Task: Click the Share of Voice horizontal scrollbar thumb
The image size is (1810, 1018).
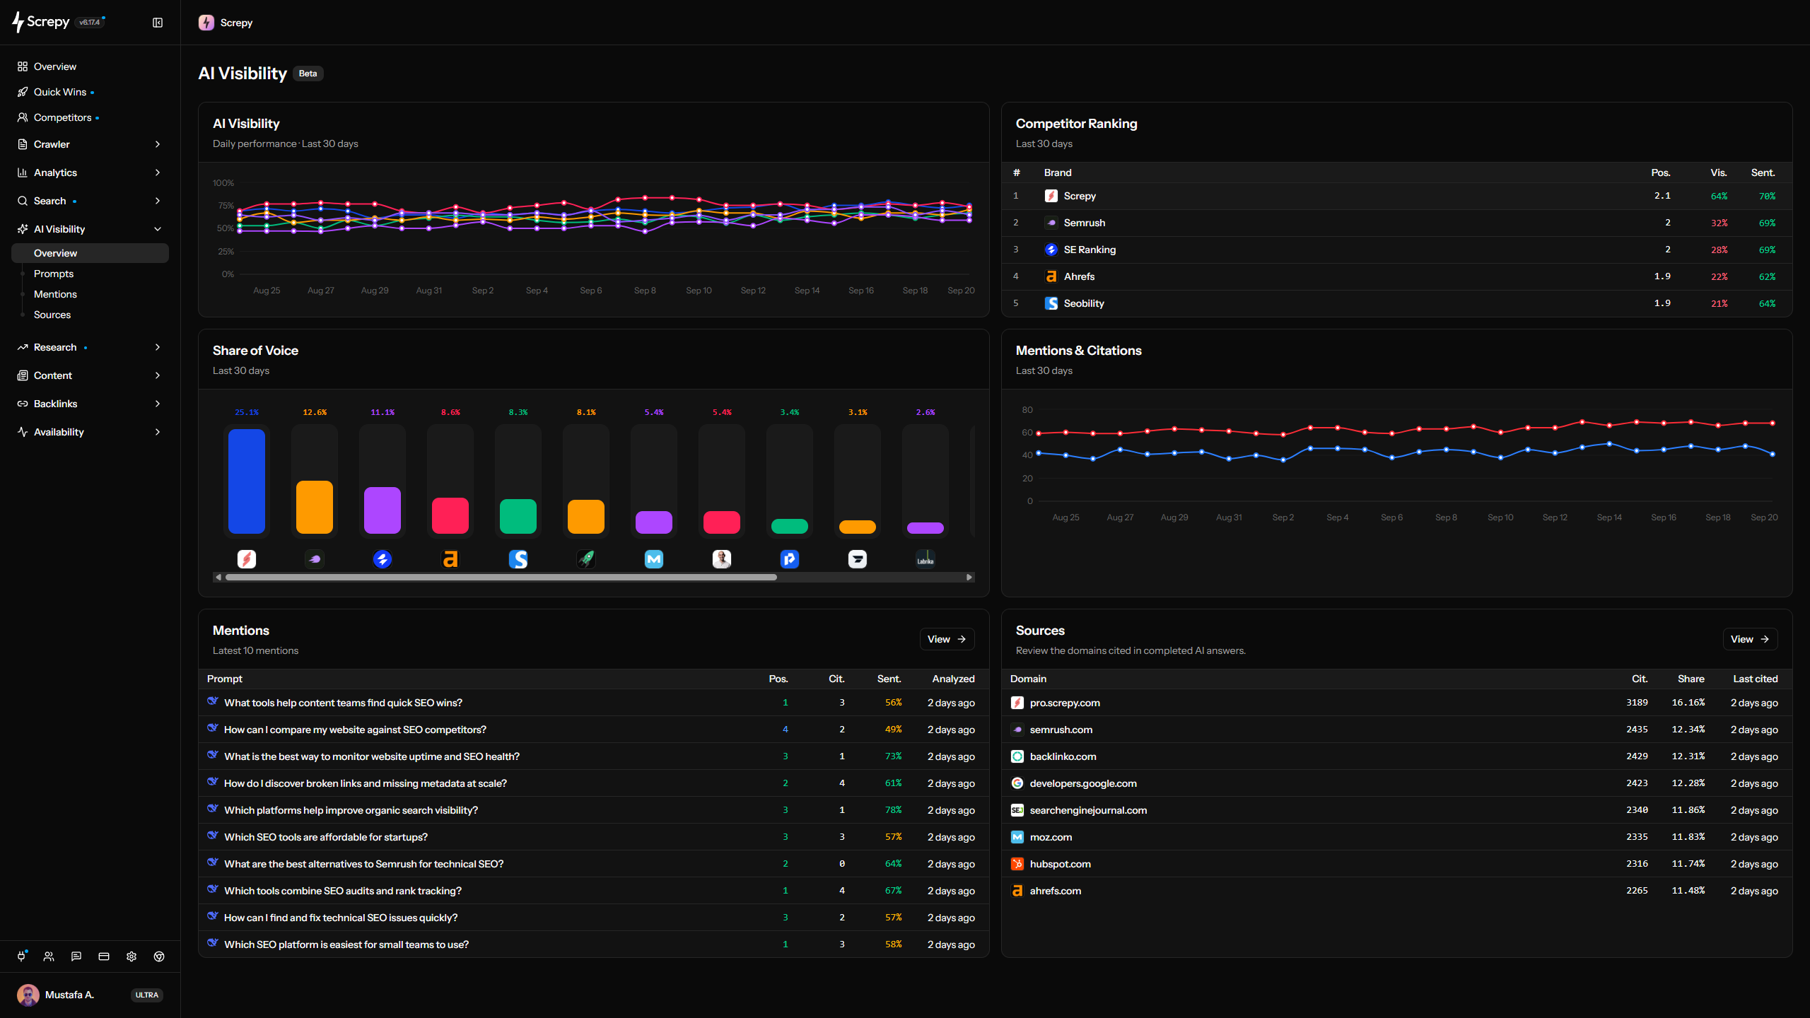Action: click(x=501, y=578)
